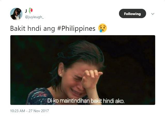Image resolution: width=165 pixels, height=116 pixels.
Task: Open the @juyieugh_ profile avatar
Action: [x=16, y=14]
